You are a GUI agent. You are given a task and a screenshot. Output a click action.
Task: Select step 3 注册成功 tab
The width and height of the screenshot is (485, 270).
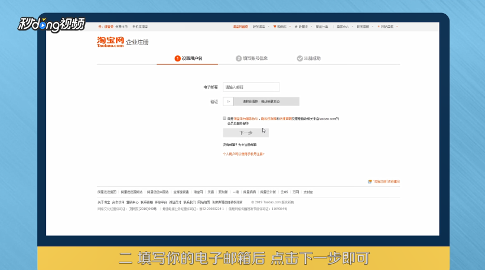[309, 58]
